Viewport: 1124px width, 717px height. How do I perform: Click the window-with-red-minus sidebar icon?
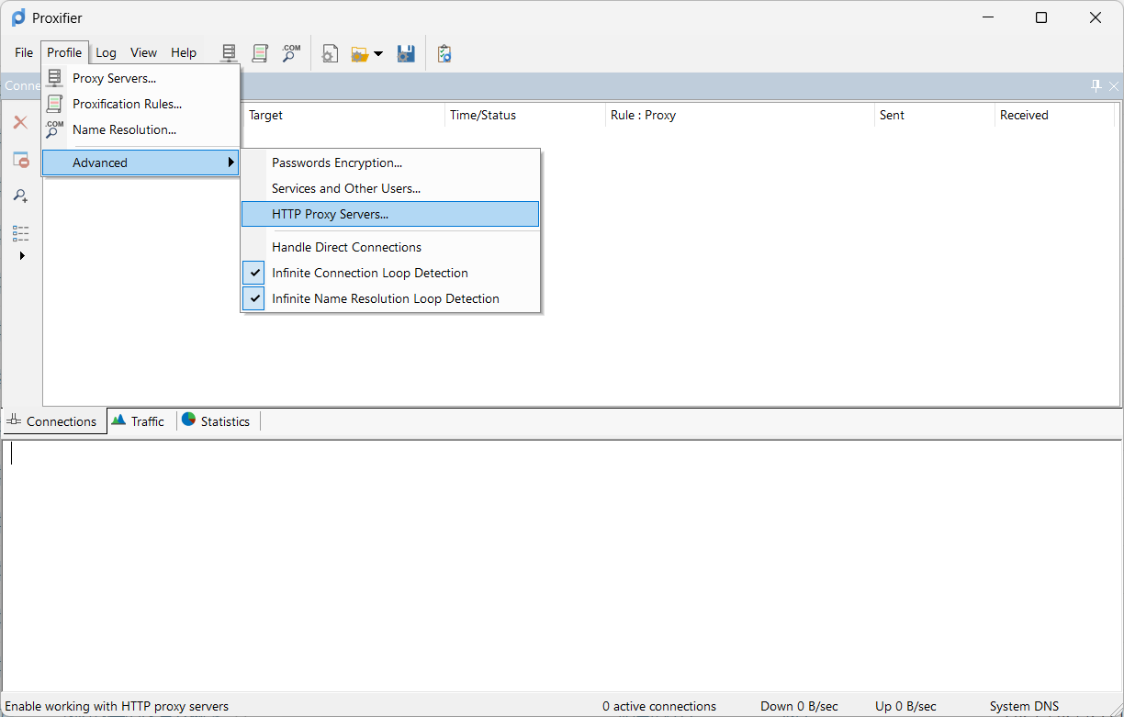tap(20, 160)
